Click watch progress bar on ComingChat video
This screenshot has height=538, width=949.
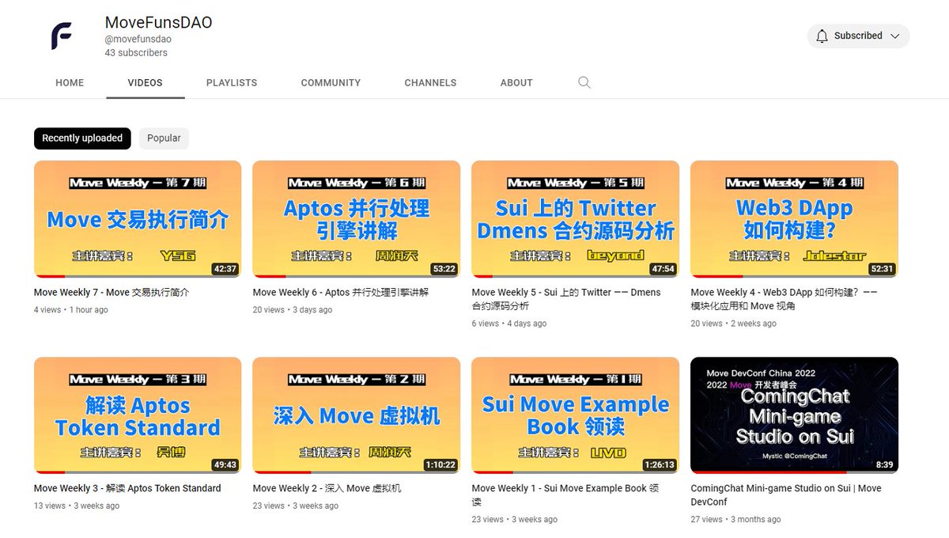(x=794, y=472)
